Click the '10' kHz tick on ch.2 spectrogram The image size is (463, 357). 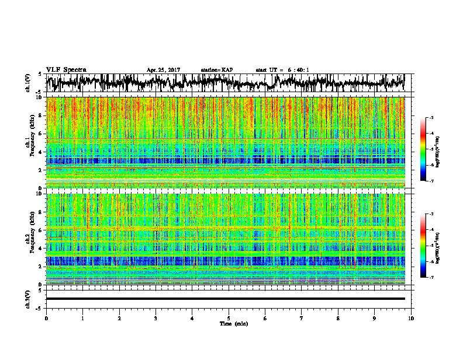pyautogui.click(x=39, y=194)
